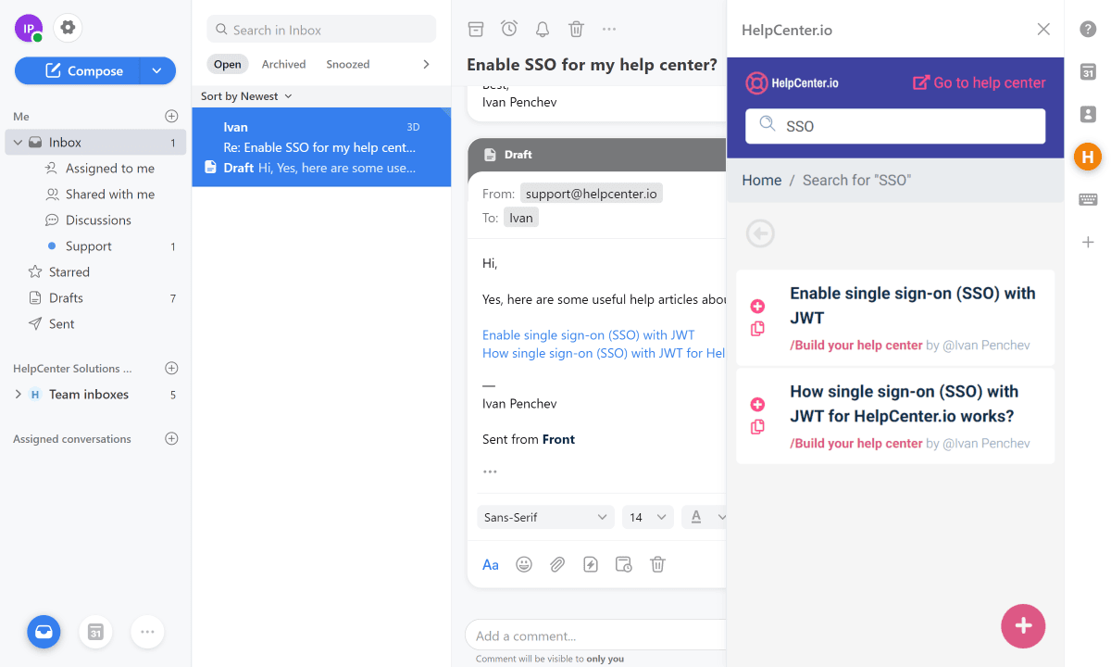1111x667 pixels.
Task: Open the help question mark icon
Action: click(x=1088, y=29)
